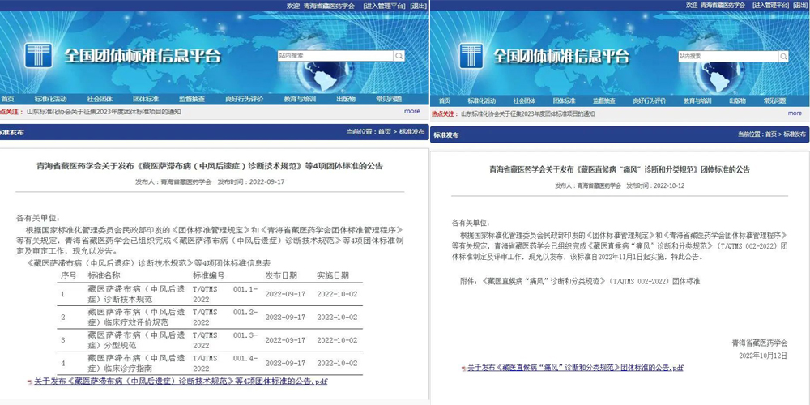The width and height of the screenshot is (810, 405).
Task: Open the 山东标准化协会 notice link in left page
Action: 104,112
